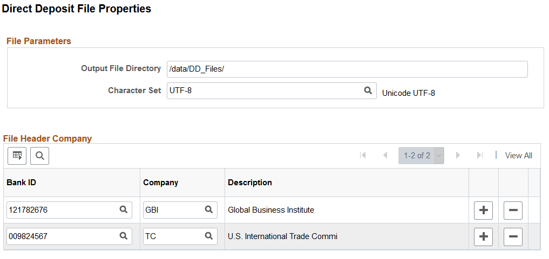Open lookup for Bank ID 121782676
This screenshot has height=259, width=549.
pyautogui.click(x=123, y=210)
